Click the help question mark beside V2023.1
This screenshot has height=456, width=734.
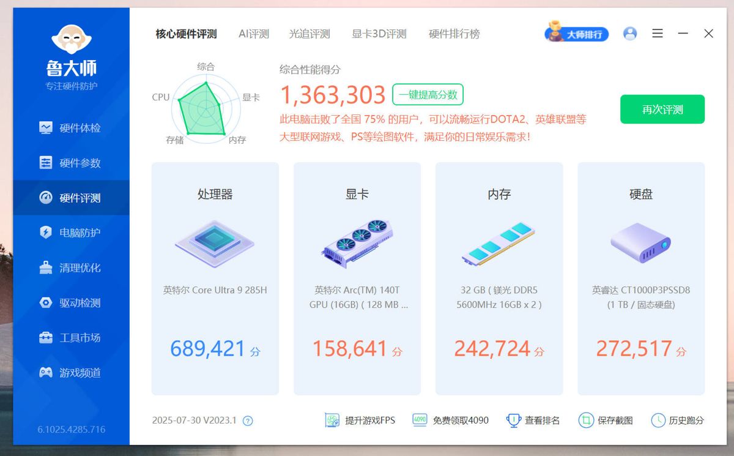pyautogui.click(x=248, y=420)
